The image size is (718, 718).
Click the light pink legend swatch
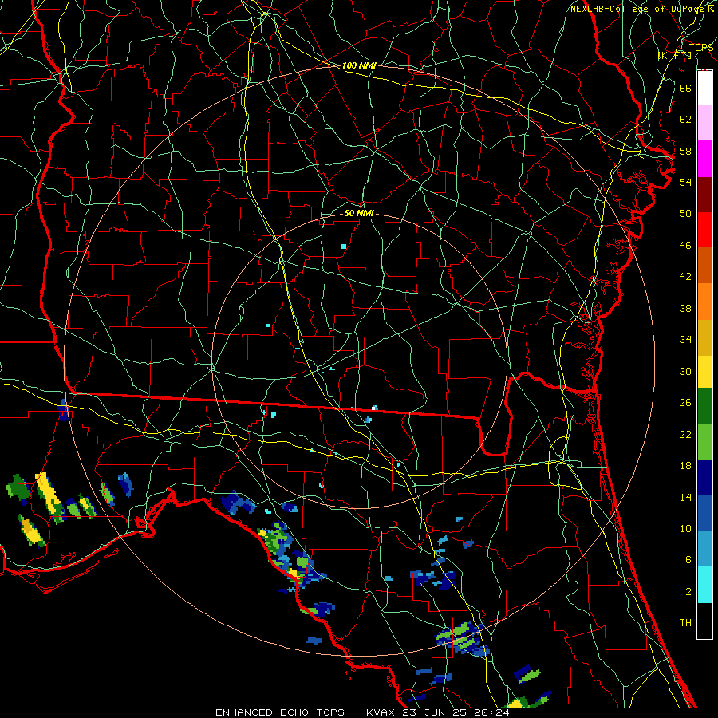click(704, 123)
